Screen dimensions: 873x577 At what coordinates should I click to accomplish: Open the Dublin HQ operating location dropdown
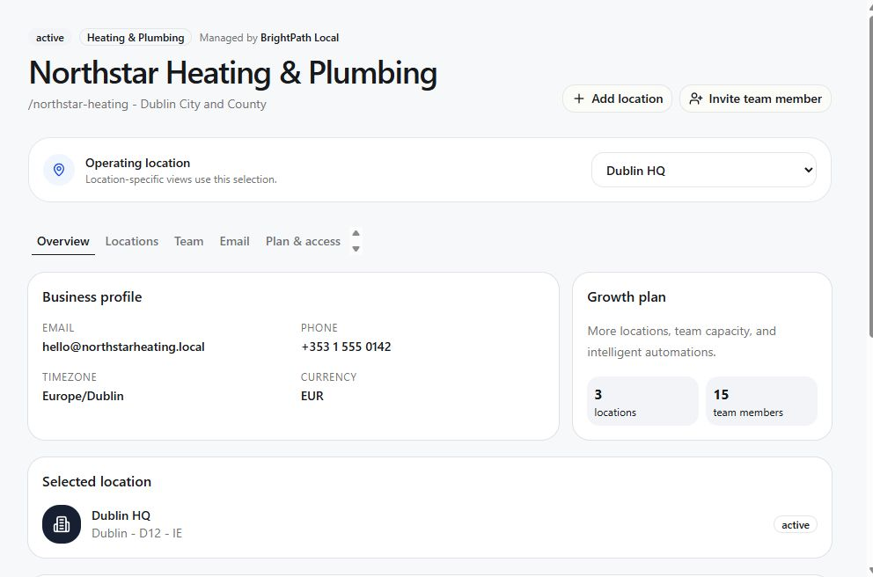[704, 171]
